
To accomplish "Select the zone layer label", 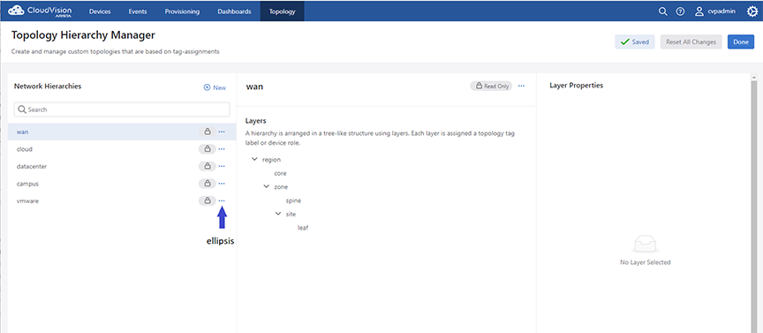I will (x=281, y=186).
